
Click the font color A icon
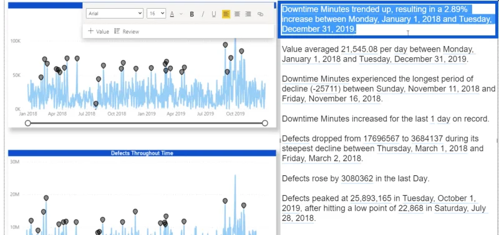pyautogui.click(x=172, y=14)
